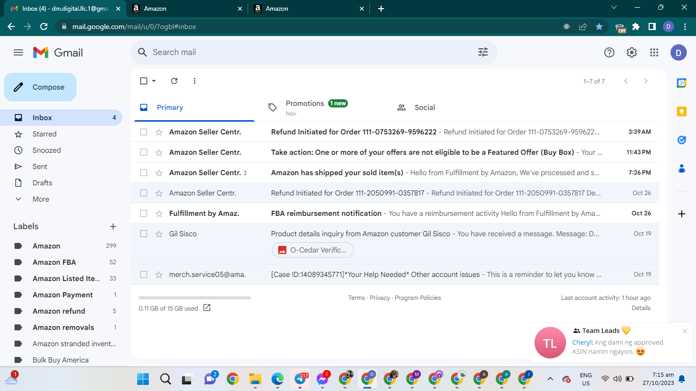Open the Gmail main menu hamburger
Screen dimensions: 696x391
coord(18,52)
